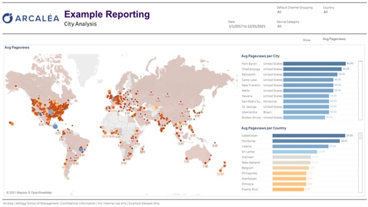This screenshot has width=368, height=207.
Task: Select the date range field
Action: 247,26
